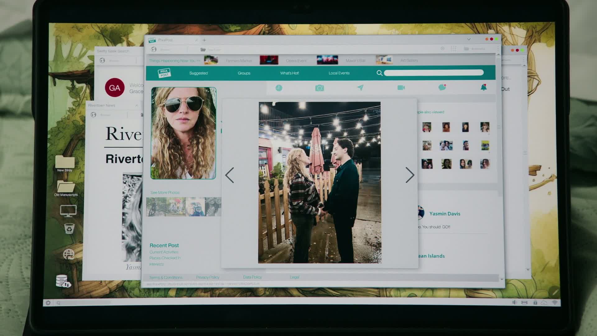
Task: Switch to Local Events tab
Action: pos(339,73)
